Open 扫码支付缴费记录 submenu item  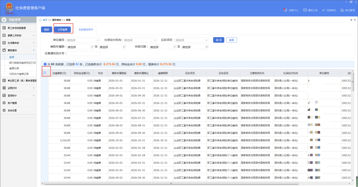19,74
